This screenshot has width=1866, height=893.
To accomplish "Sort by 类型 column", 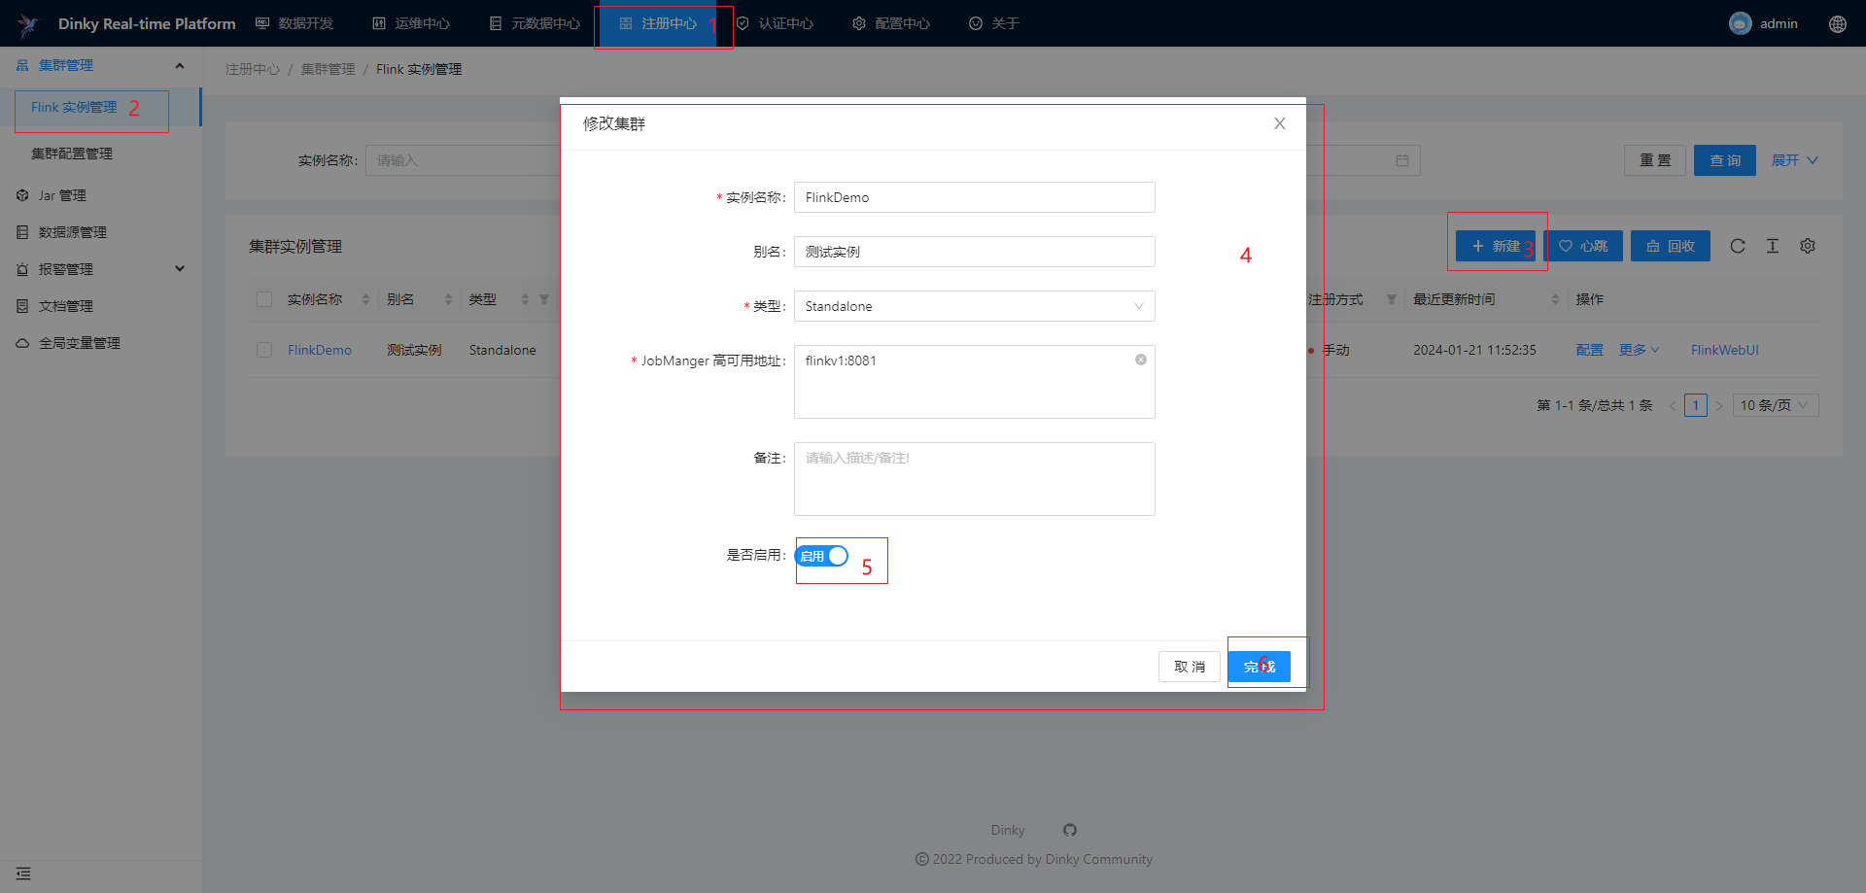I will coord(525,299).
